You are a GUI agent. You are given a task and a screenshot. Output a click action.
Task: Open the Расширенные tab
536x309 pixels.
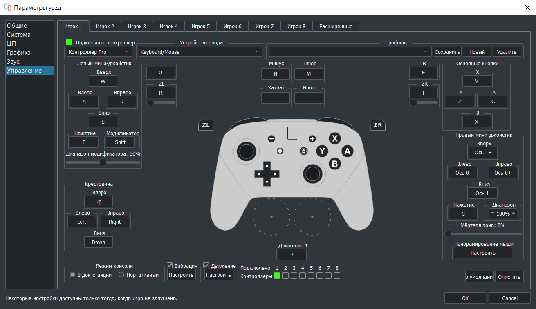point(336,27)
